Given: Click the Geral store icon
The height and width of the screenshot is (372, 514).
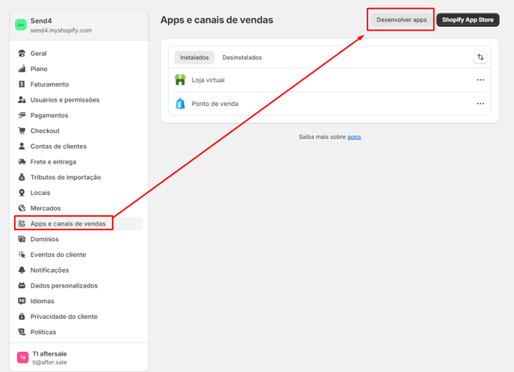Looking at the screenshot, I should click(x=22, y=54).
